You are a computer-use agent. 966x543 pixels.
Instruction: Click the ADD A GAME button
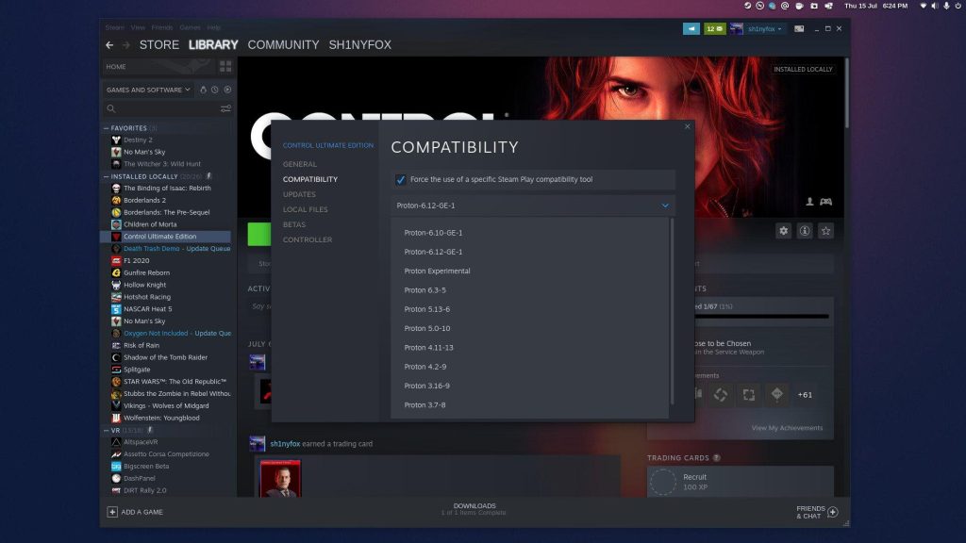136,512
